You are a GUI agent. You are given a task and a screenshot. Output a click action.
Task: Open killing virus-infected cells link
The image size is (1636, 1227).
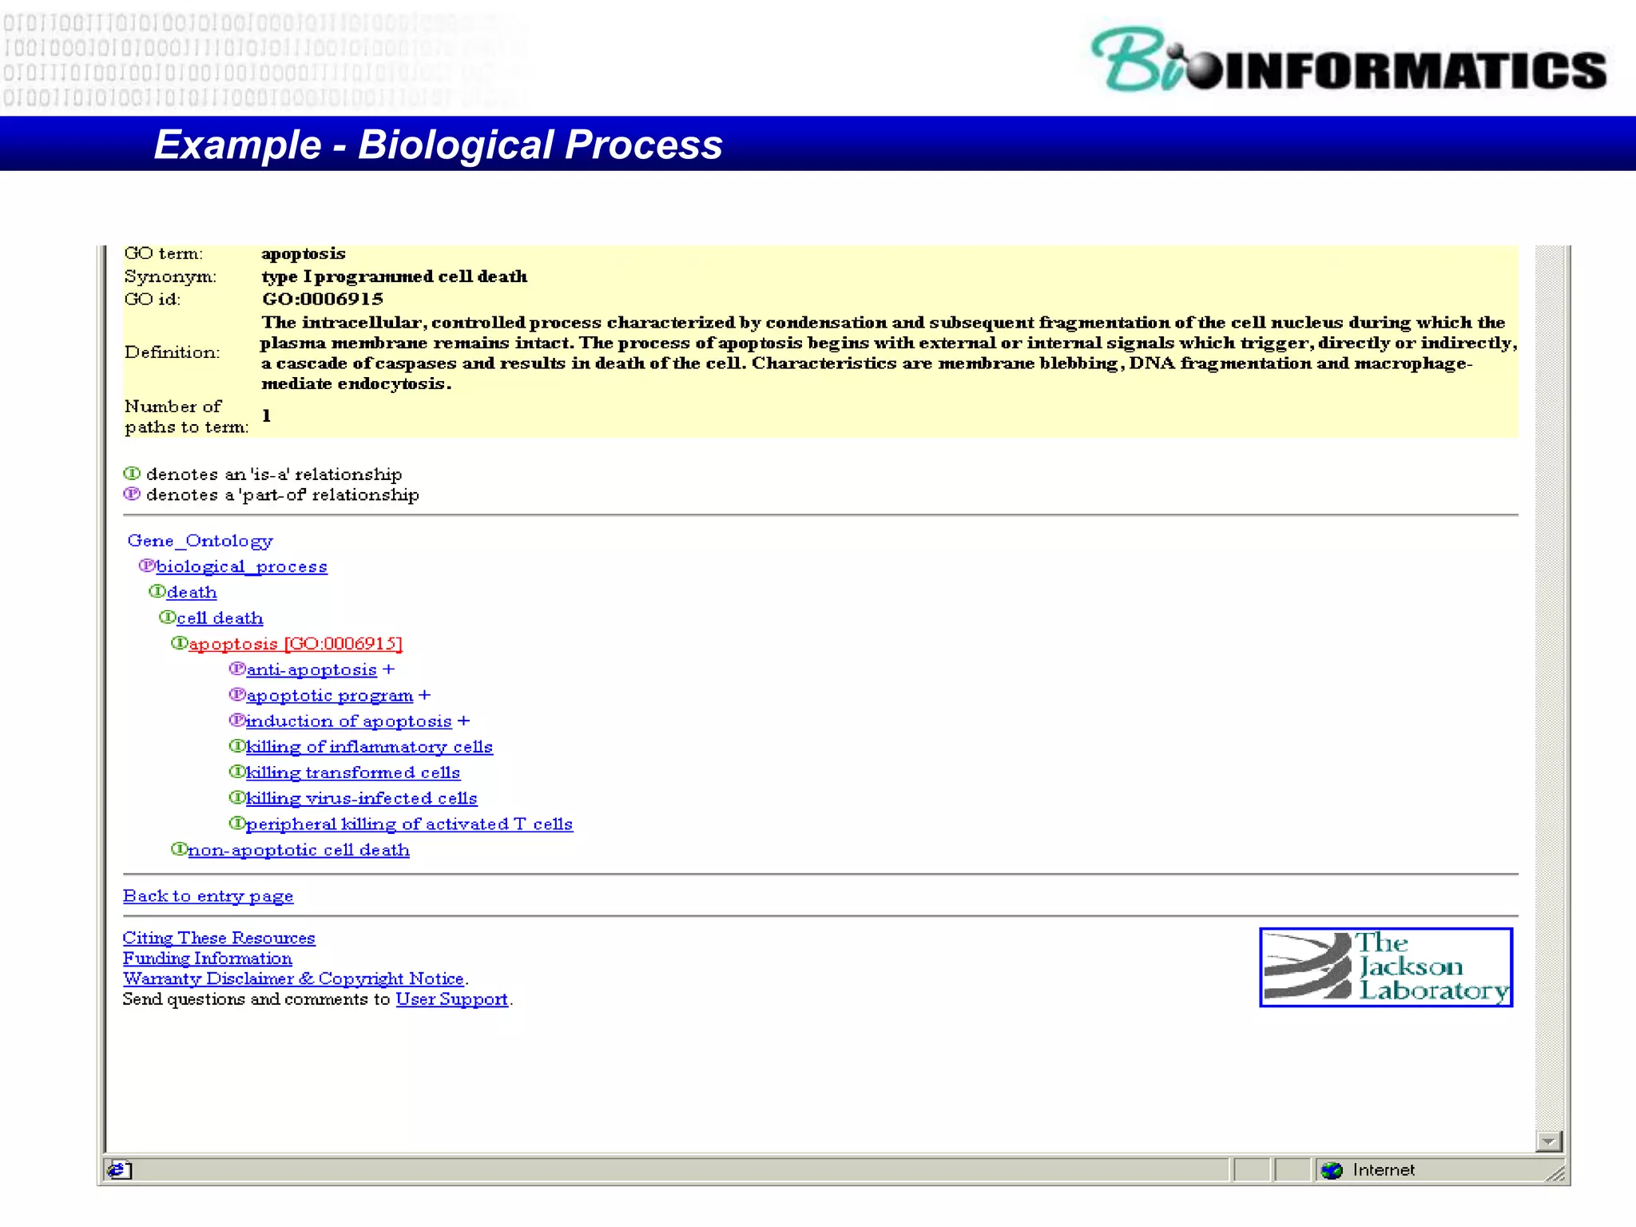tap(361, 799)
